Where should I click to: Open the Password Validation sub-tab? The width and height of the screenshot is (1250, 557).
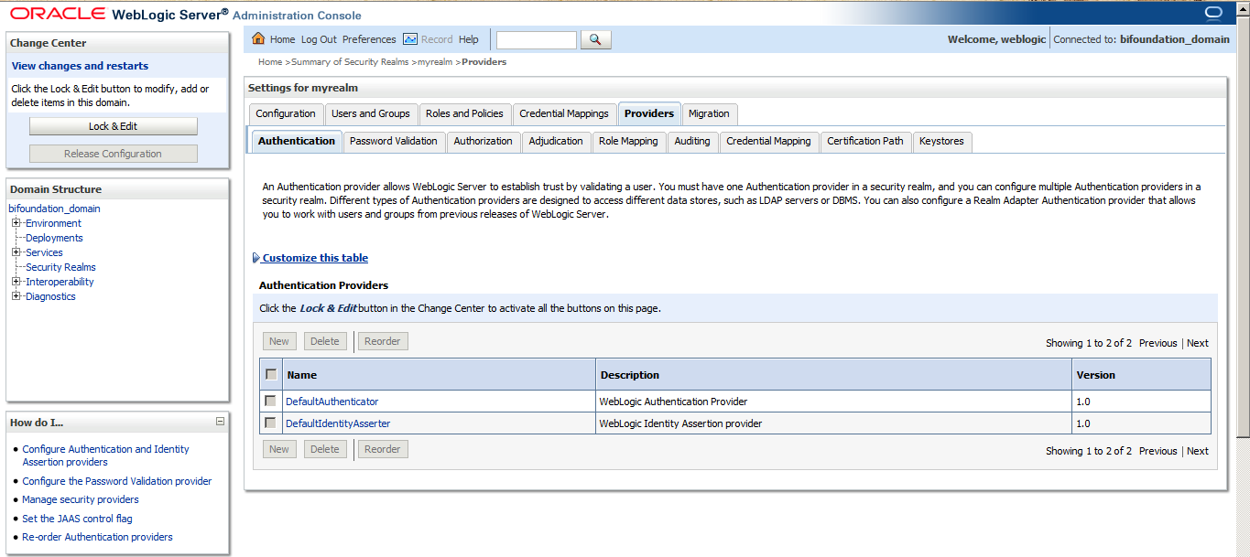tap(394, 141)
